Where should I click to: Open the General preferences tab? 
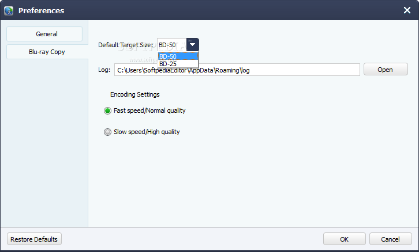click(44, 34)
